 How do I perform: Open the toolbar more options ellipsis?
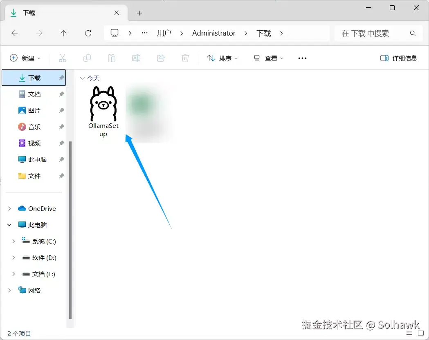coord(302,58)
